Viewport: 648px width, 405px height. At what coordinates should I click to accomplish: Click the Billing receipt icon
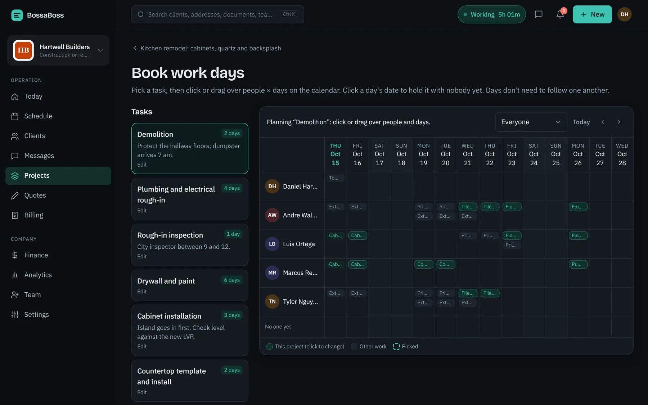[15, 215]
